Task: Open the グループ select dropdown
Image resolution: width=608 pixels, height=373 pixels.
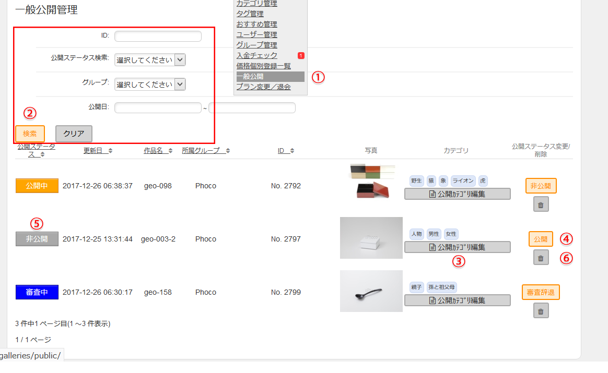Action: click(x=150, y=85)
